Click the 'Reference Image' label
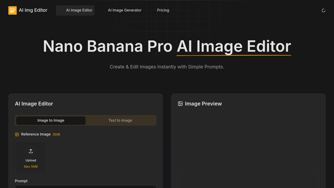The image size is (334, 188). [36, 134]
